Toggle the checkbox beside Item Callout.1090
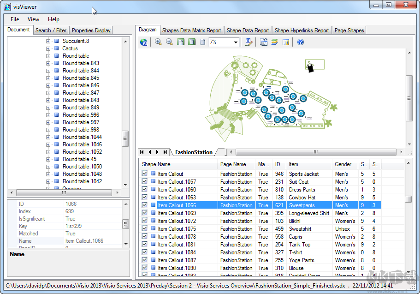Viewport: 420px width, 294px height. [x=144, y=268]
